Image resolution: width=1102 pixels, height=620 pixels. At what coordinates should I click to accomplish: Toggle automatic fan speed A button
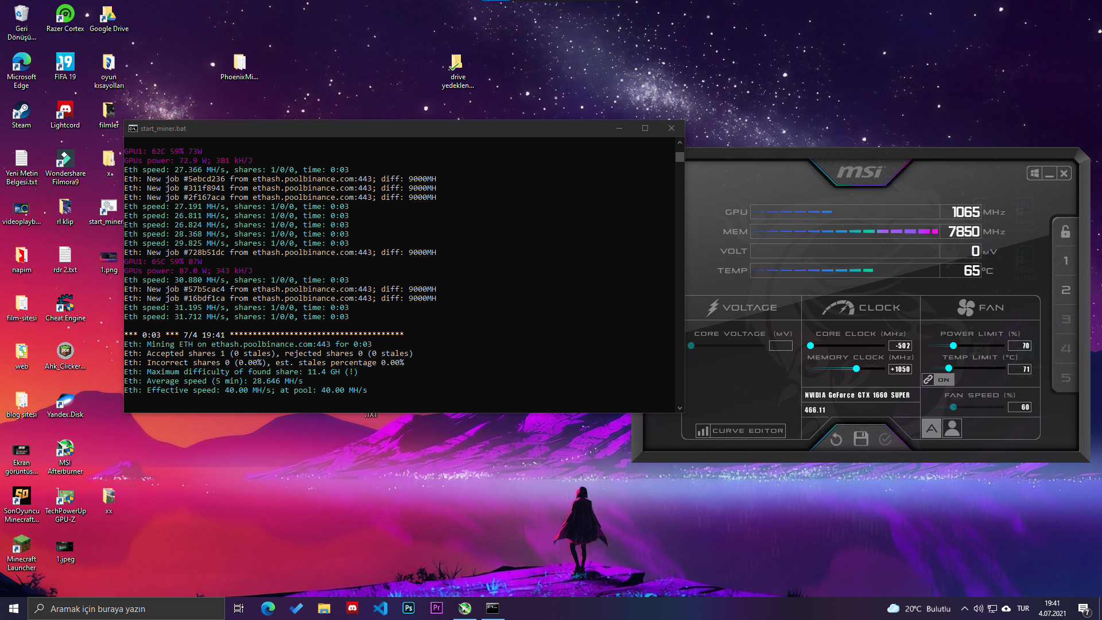(x=931, y=428)
